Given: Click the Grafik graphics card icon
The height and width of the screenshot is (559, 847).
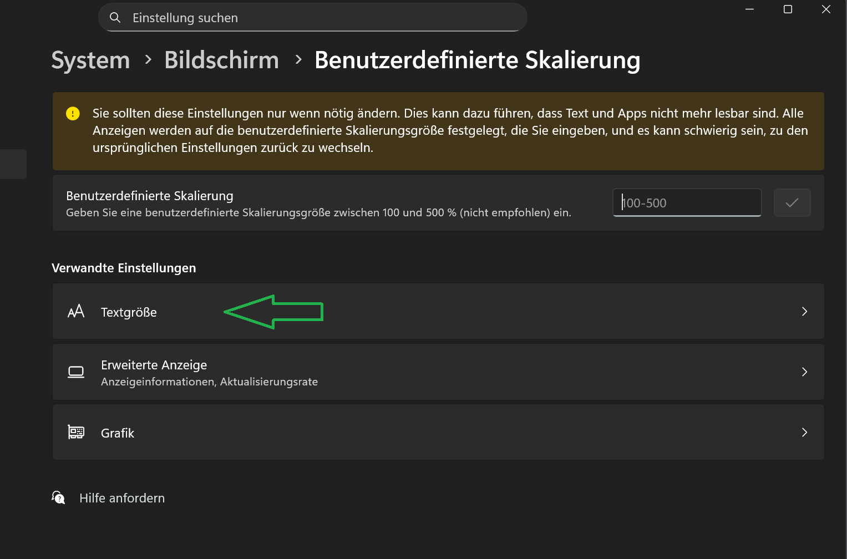Looking at the screenshot, I should 76,432.
